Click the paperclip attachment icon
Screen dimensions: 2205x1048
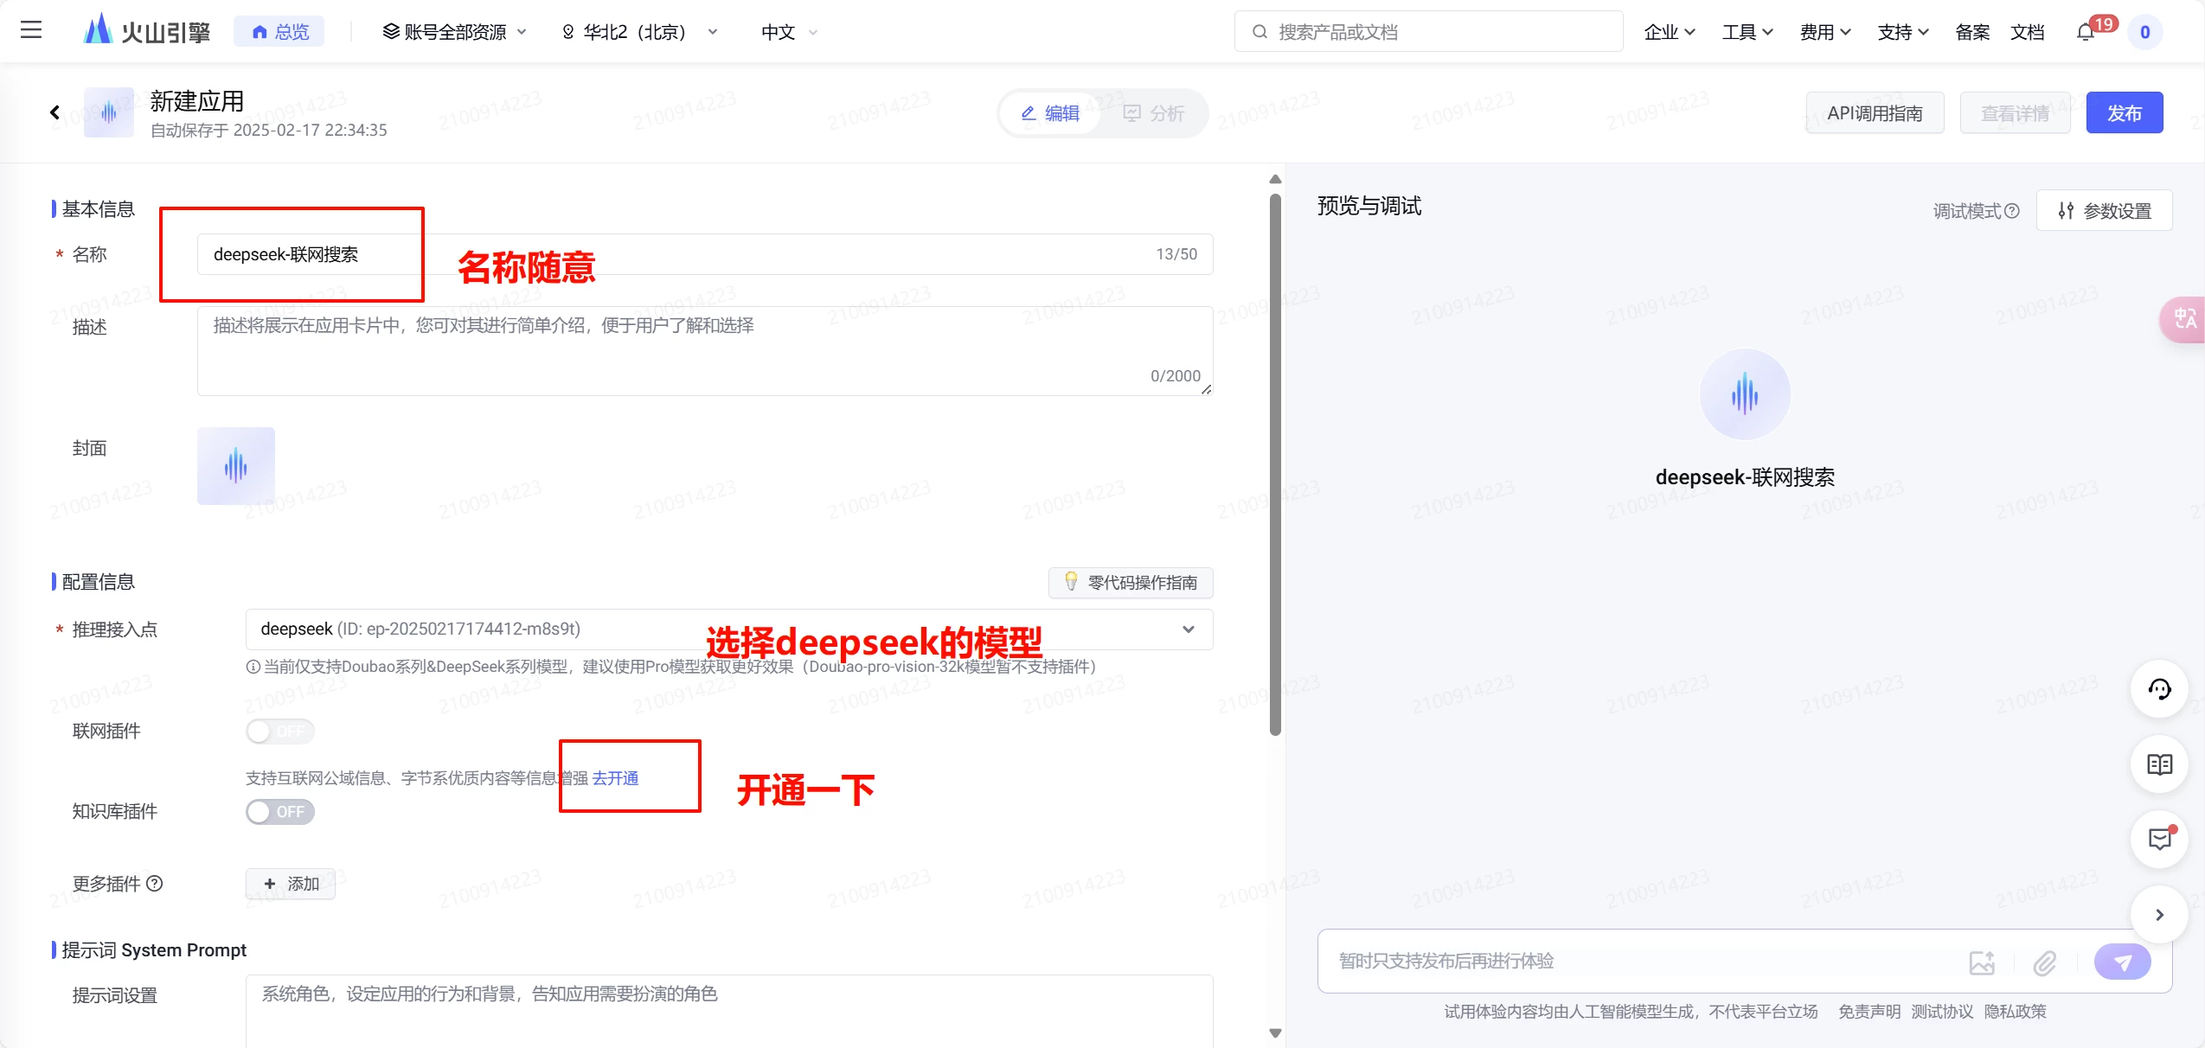point(2044,962)
